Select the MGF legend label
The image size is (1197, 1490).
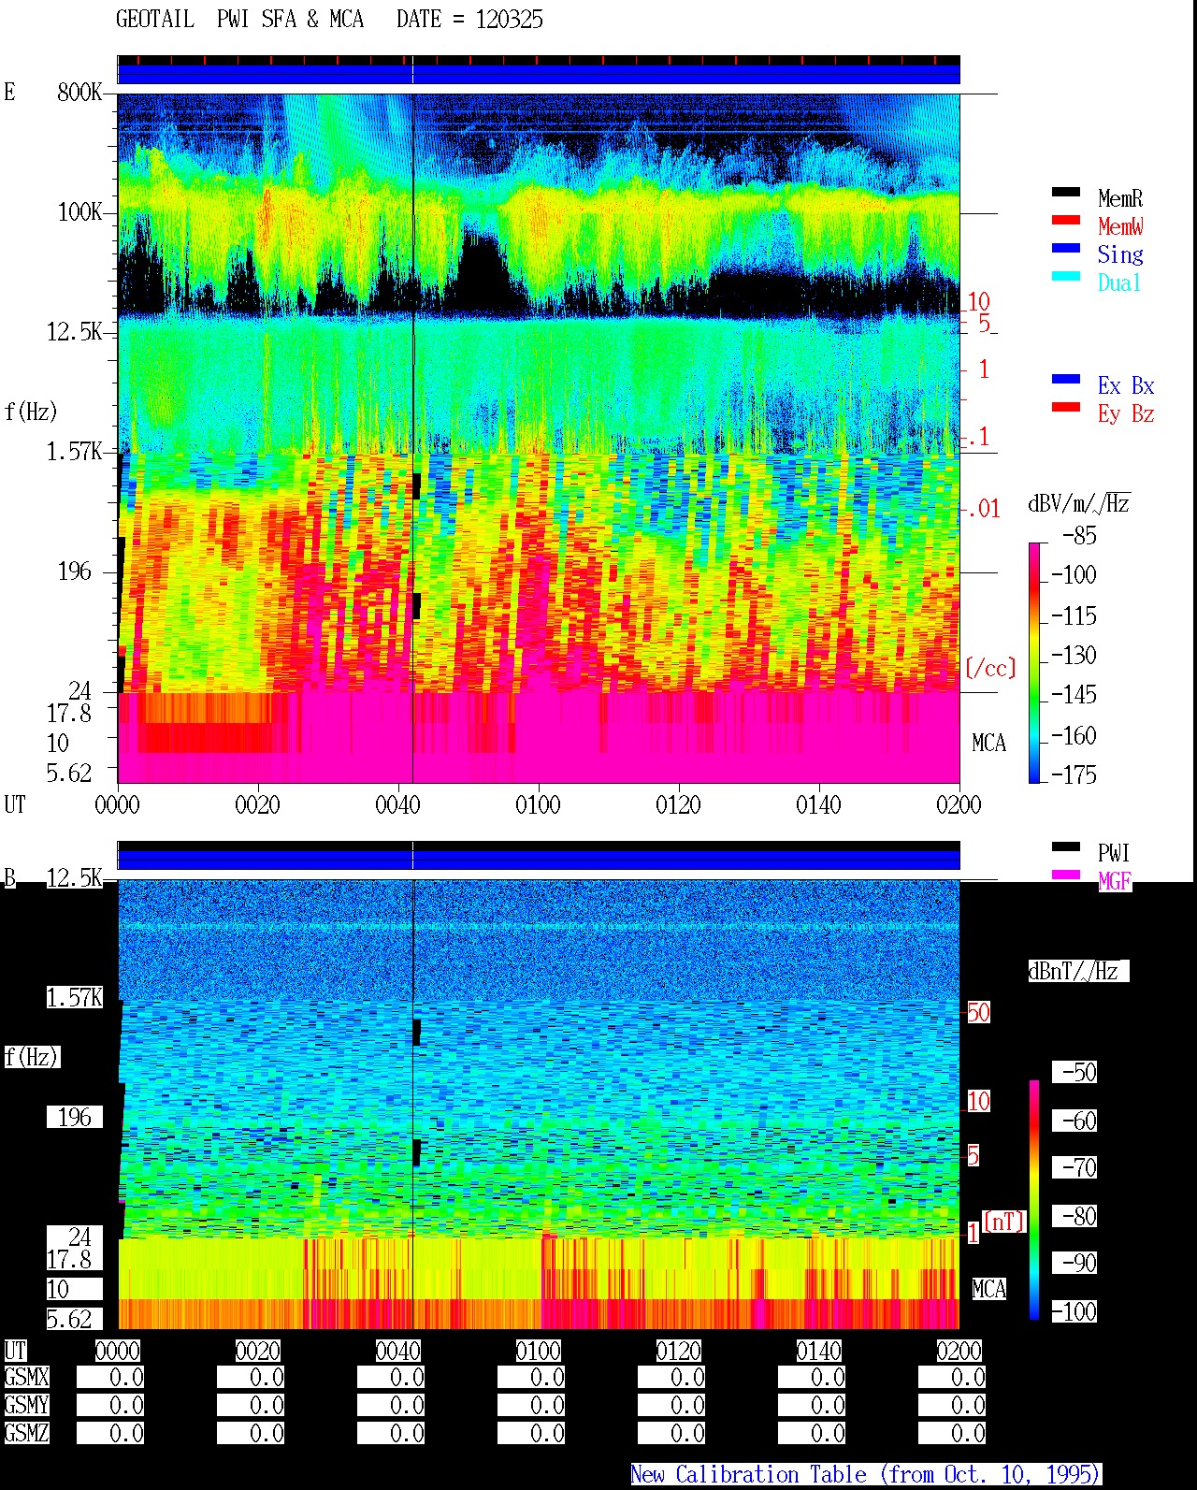1115,881
